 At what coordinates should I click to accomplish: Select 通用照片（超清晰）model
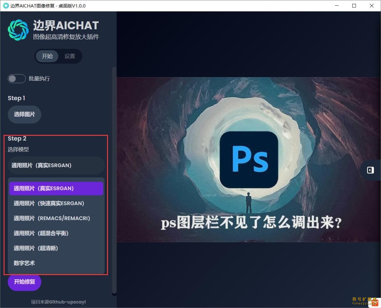pyautogui.click(x=56, y=248)
